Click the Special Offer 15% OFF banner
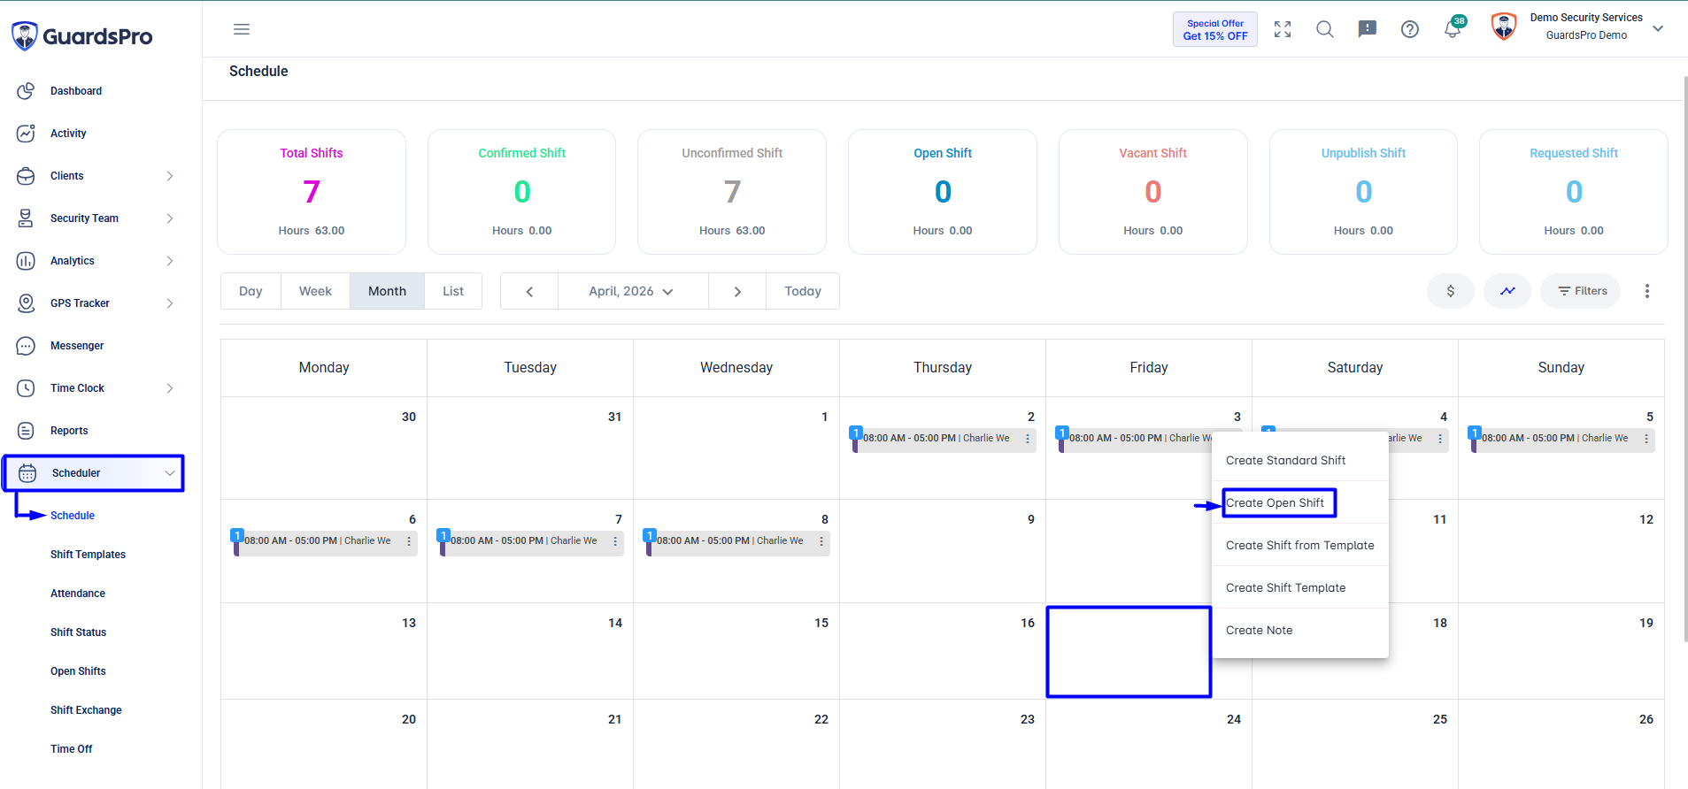This screenshot has height=789, width=1688. tap(1215, 29)
